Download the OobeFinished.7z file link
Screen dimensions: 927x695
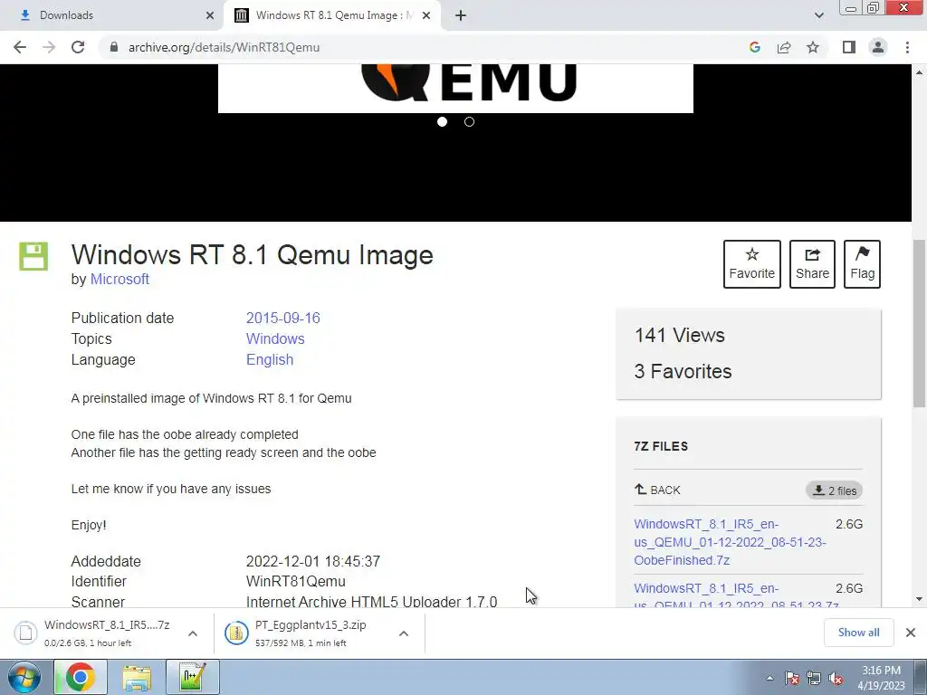coord(731,542)
